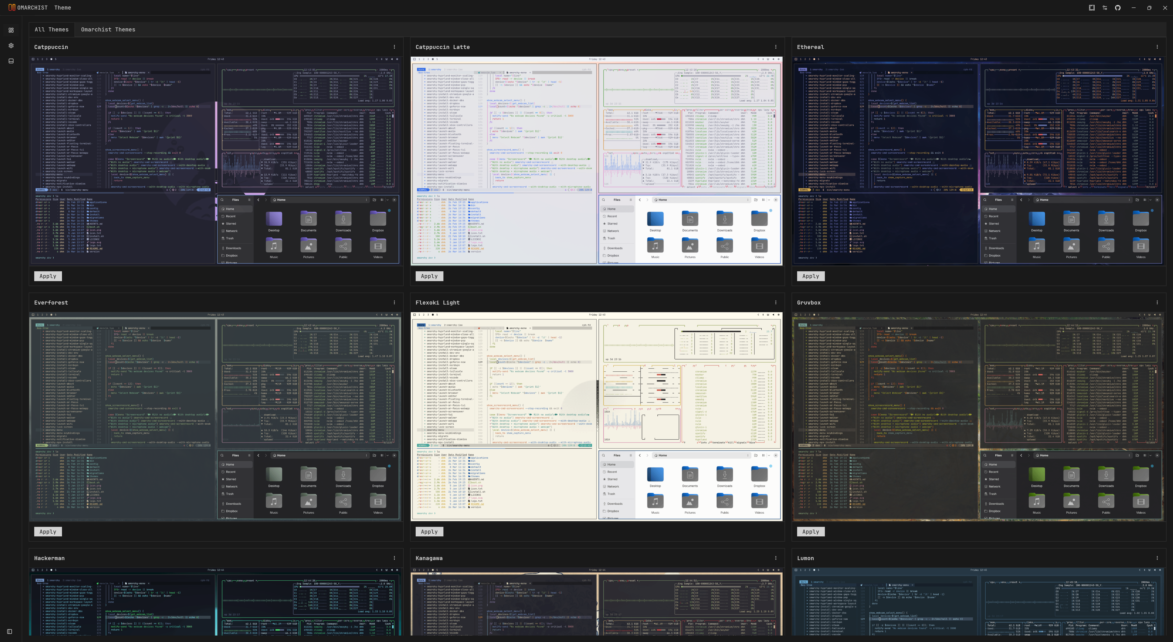Click the Catppuccin Latte preview image
Image resolution: width=1173 pixels, height=642 pixels.
pos(596,161)
